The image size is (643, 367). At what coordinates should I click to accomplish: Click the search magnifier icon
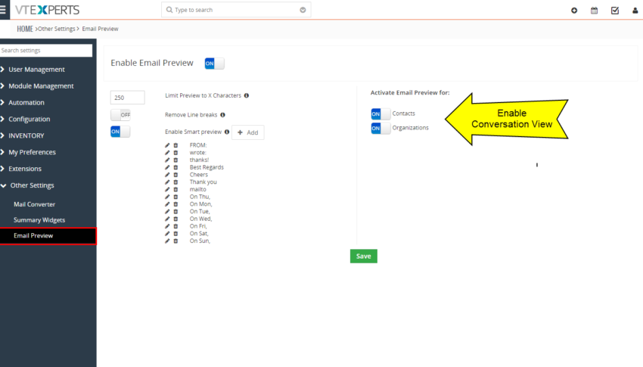169,9
